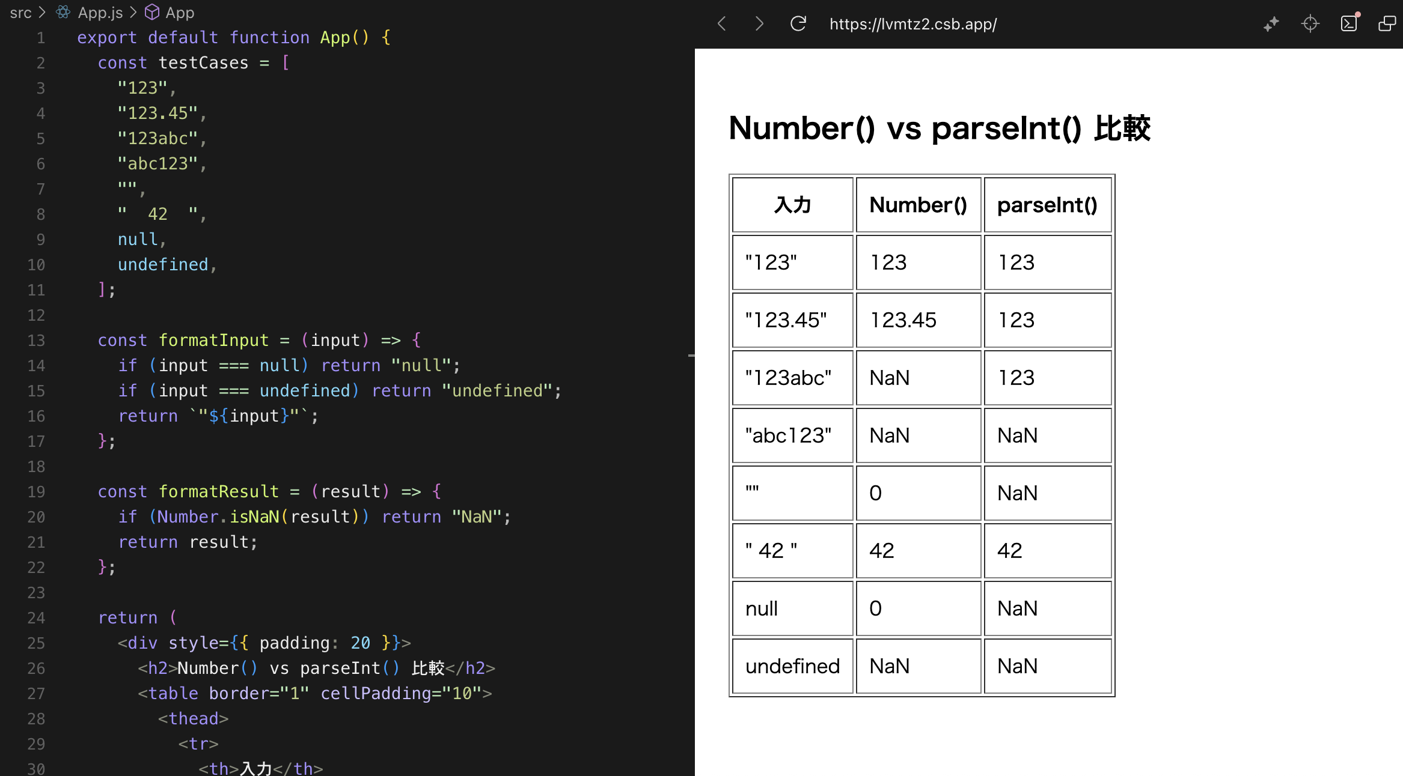Open the App.js breadcrumb item
The image size is (1403, 776).
pyautogui.click(x=100, y=12)
